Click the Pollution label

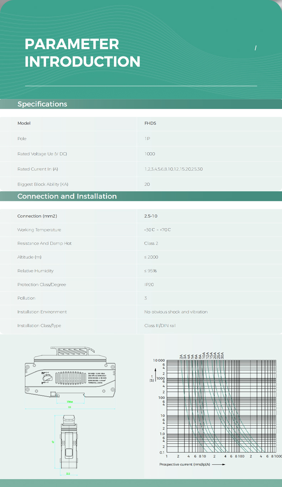[26, 298]
